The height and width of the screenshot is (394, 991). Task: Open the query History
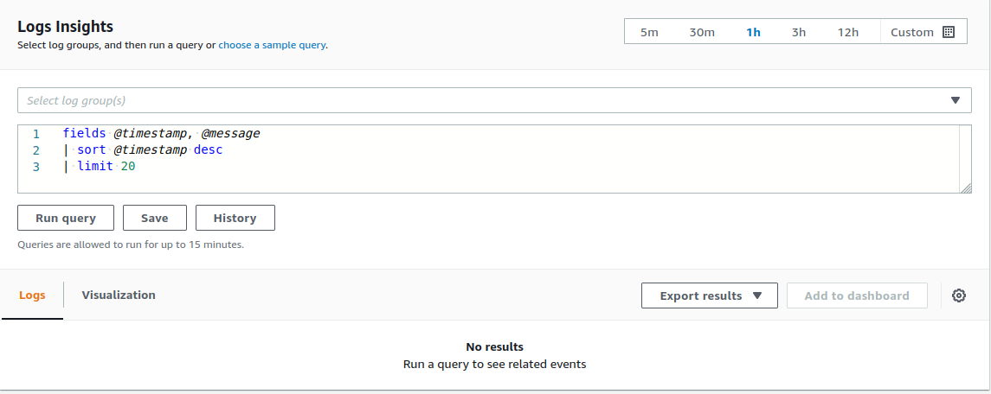[x=235, y=218]
